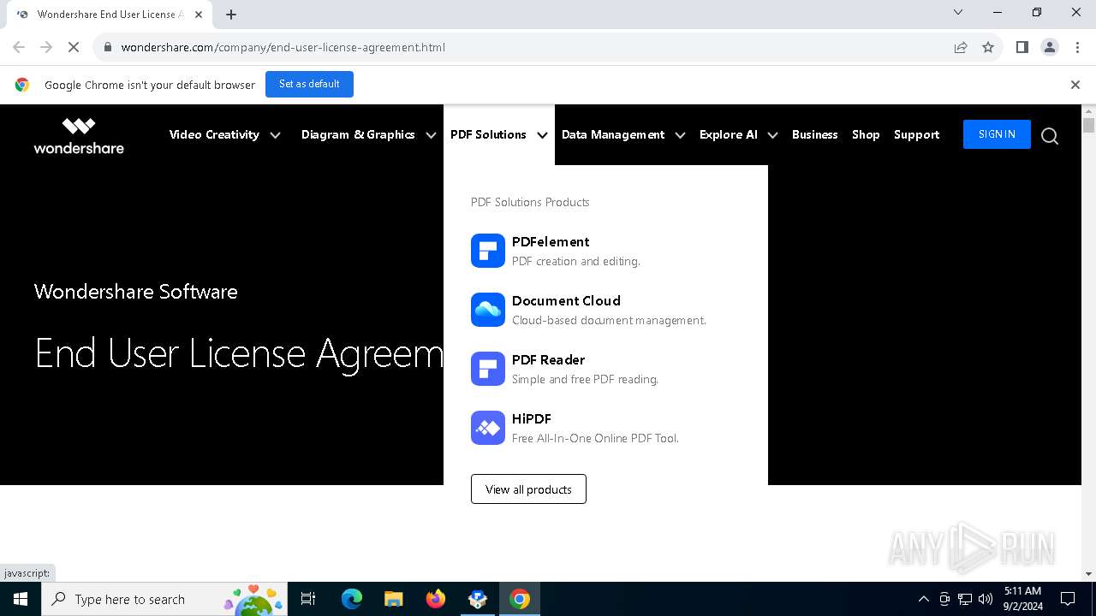The width and height of the screenshot is (1096, 616).
Task: Open the notification center icon
Action: [x=1068, y=599]
